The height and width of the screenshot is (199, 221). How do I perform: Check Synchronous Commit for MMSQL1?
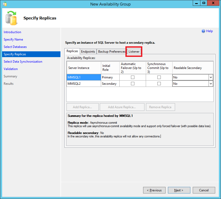click(159, 77)
